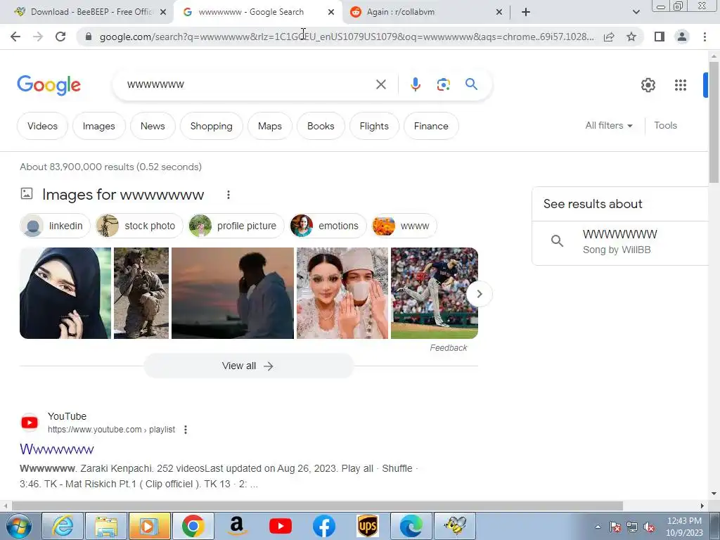Bookmark this page with the star icon

click(631, 37)
